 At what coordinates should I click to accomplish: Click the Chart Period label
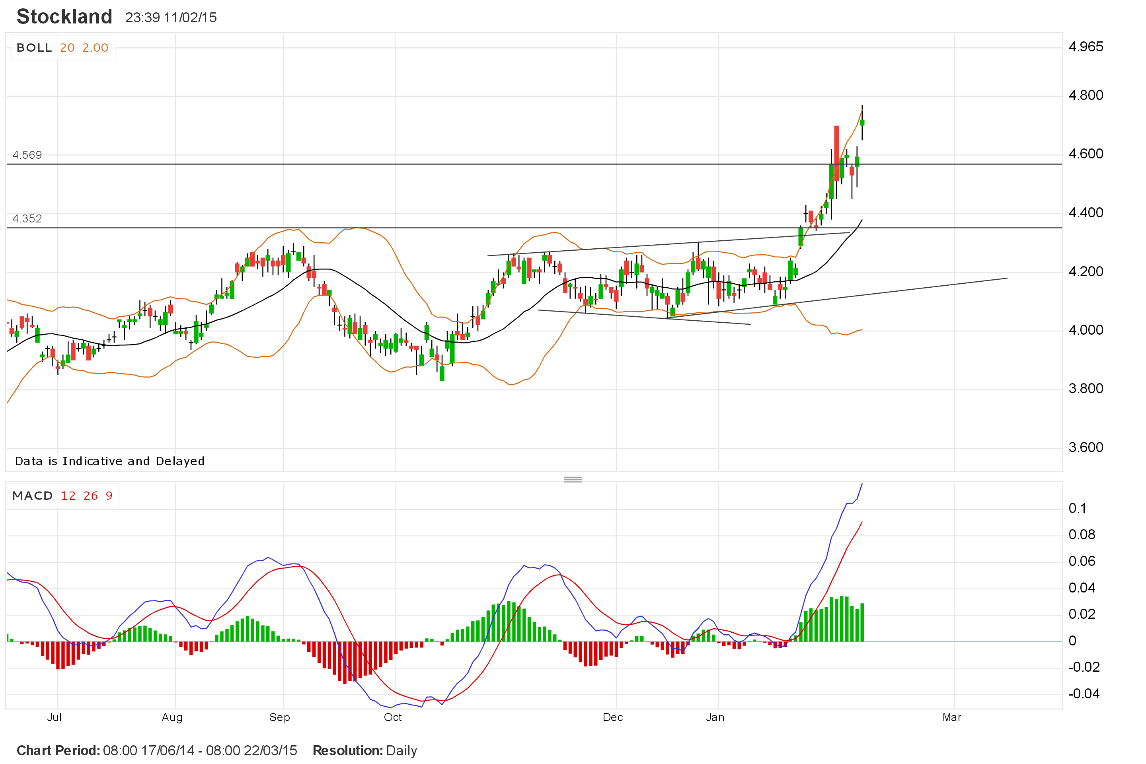(x=58, y=750)
